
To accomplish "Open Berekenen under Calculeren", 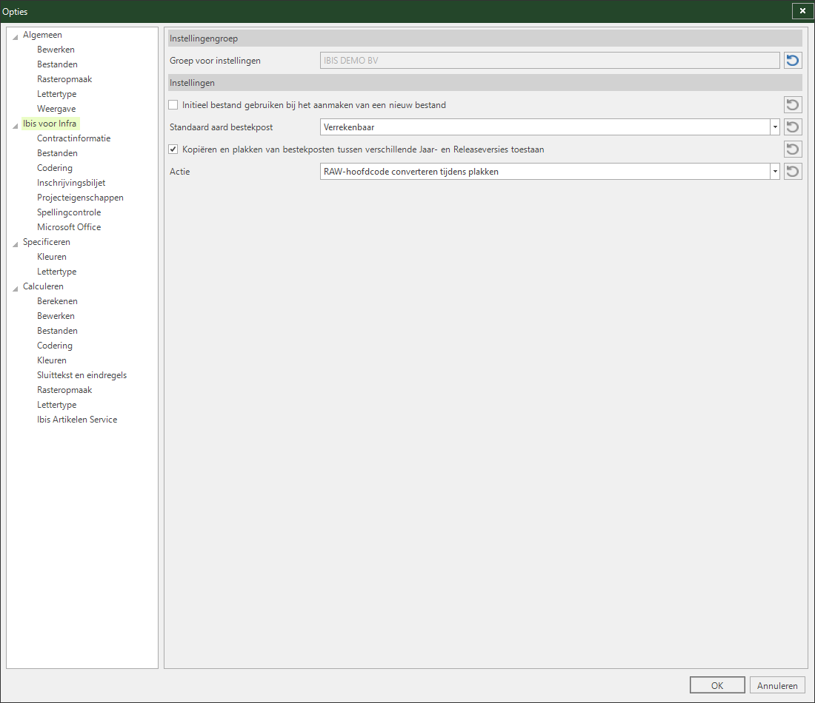I will [57, 301].
